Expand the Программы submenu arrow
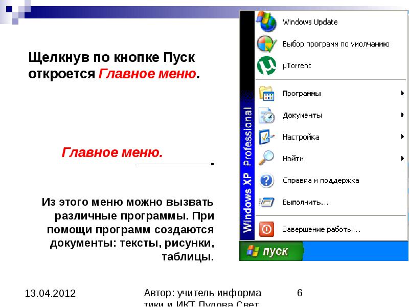This screenshot has height=307, width=409. click(403, 94)
